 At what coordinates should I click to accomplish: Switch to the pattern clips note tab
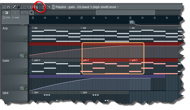(24, 12)
